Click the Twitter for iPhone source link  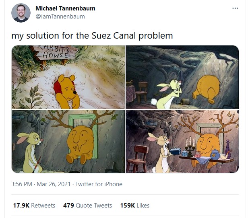click(99, 184)
